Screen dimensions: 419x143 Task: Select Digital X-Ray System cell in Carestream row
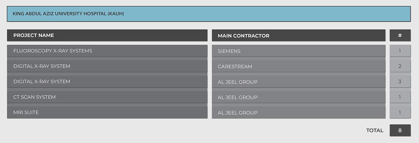coord(107,66)
